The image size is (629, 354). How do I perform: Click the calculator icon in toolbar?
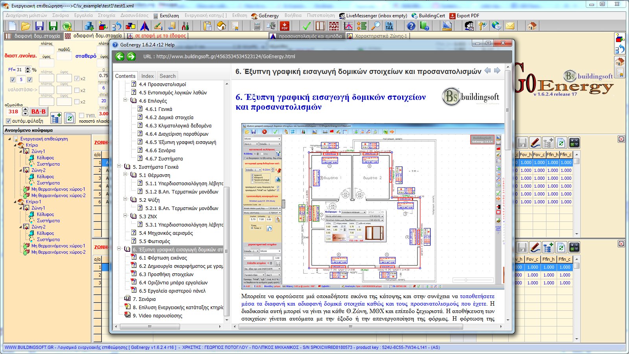click(x=257, y=26)
